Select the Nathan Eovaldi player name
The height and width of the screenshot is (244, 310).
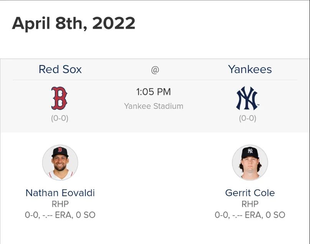[60, 193]
